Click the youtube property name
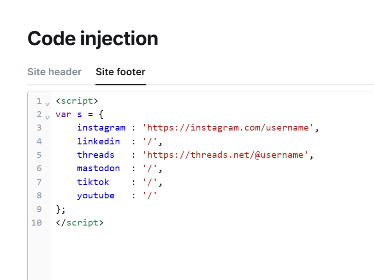 tap(95, 195)
